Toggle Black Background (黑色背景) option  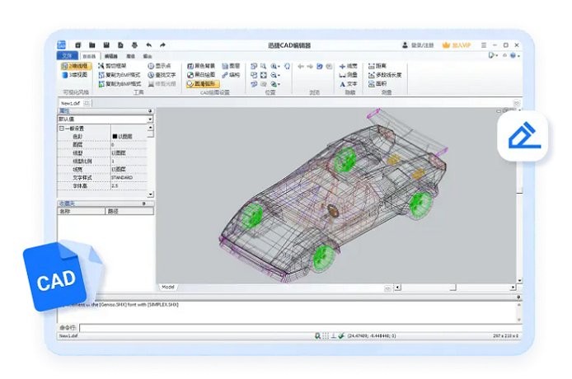point(204,65)
